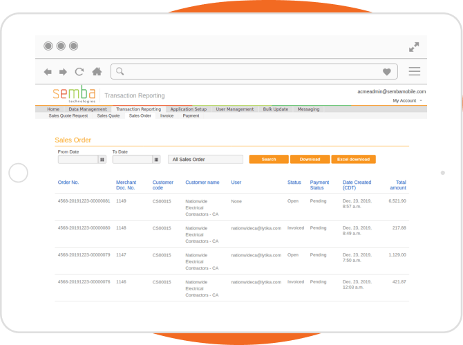The height and width of the screenshot is (345, 463).
Task: Focus the To Date input field
Action: click(x=132, y=160)
